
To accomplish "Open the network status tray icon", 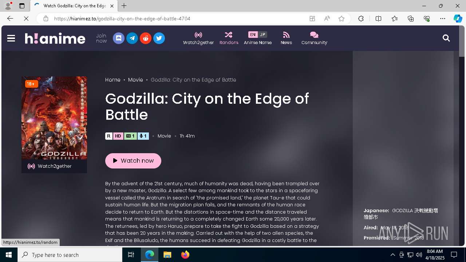I will point(410,255).
